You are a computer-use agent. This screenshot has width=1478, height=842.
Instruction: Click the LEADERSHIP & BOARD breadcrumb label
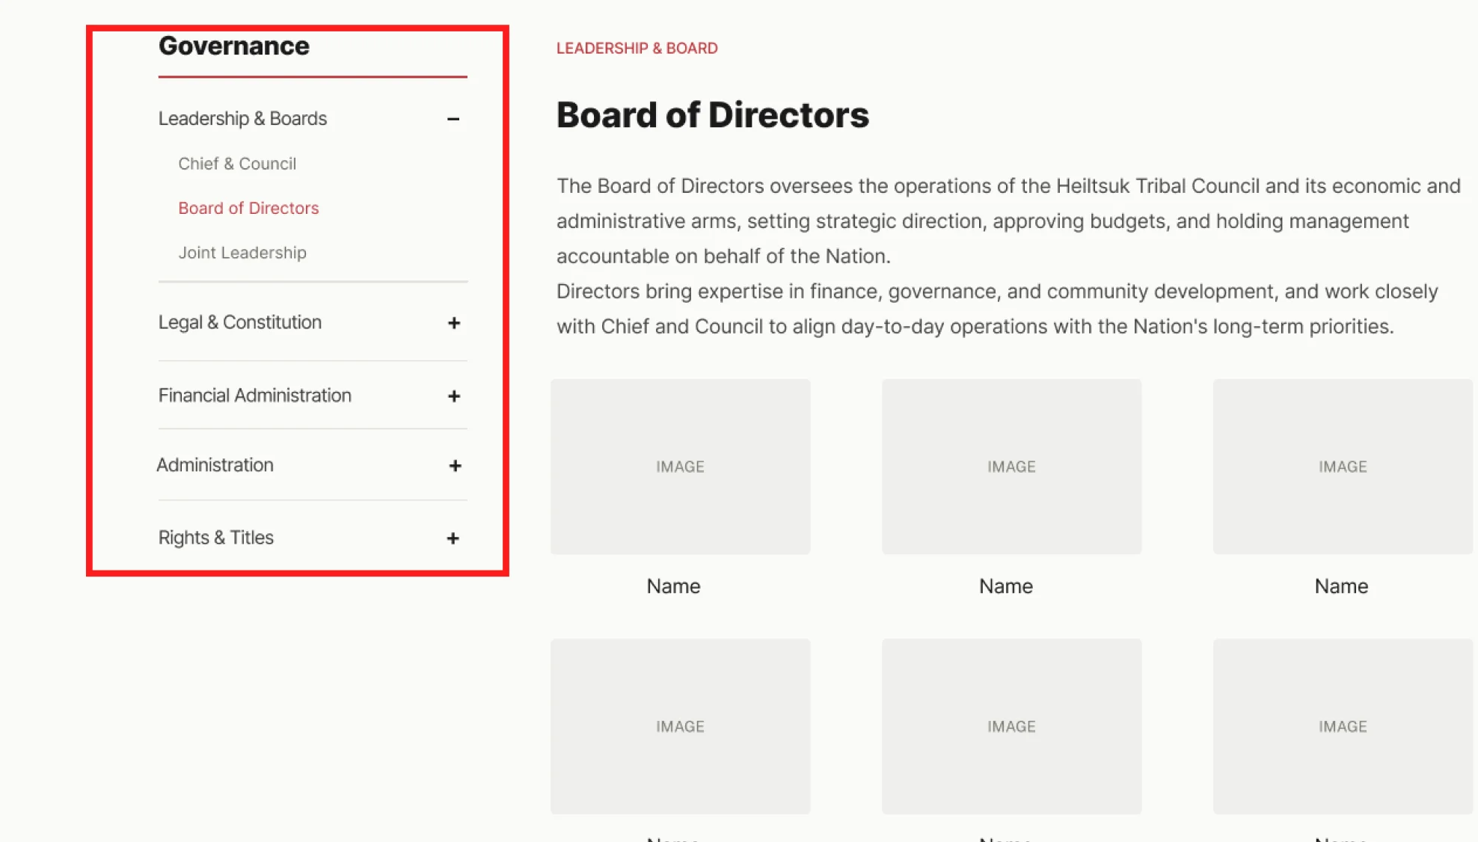(x=637, y=49)
